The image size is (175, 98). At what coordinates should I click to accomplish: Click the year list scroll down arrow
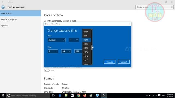(92, 64)
